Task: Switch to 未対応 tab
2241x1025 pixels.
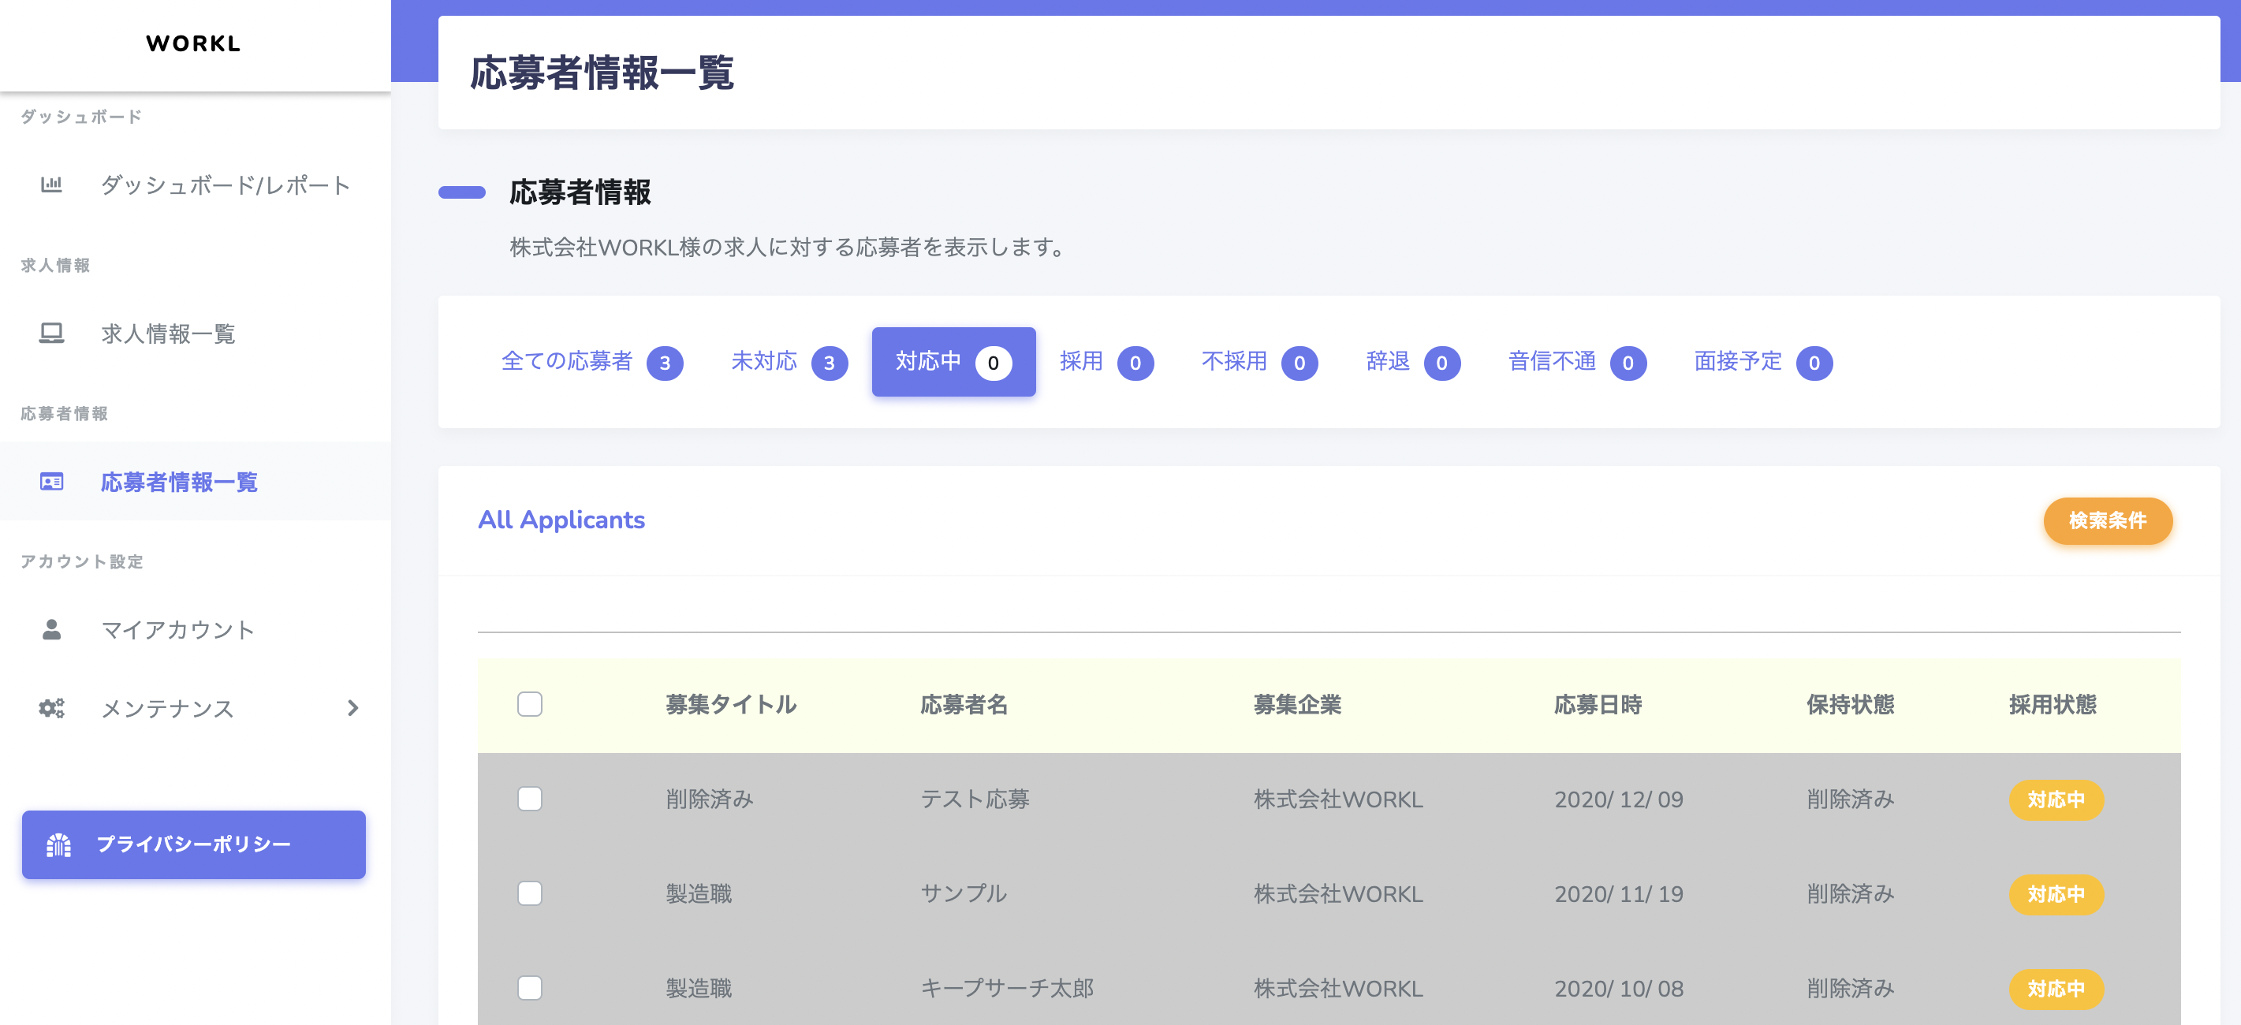Action: click(789, 362)
